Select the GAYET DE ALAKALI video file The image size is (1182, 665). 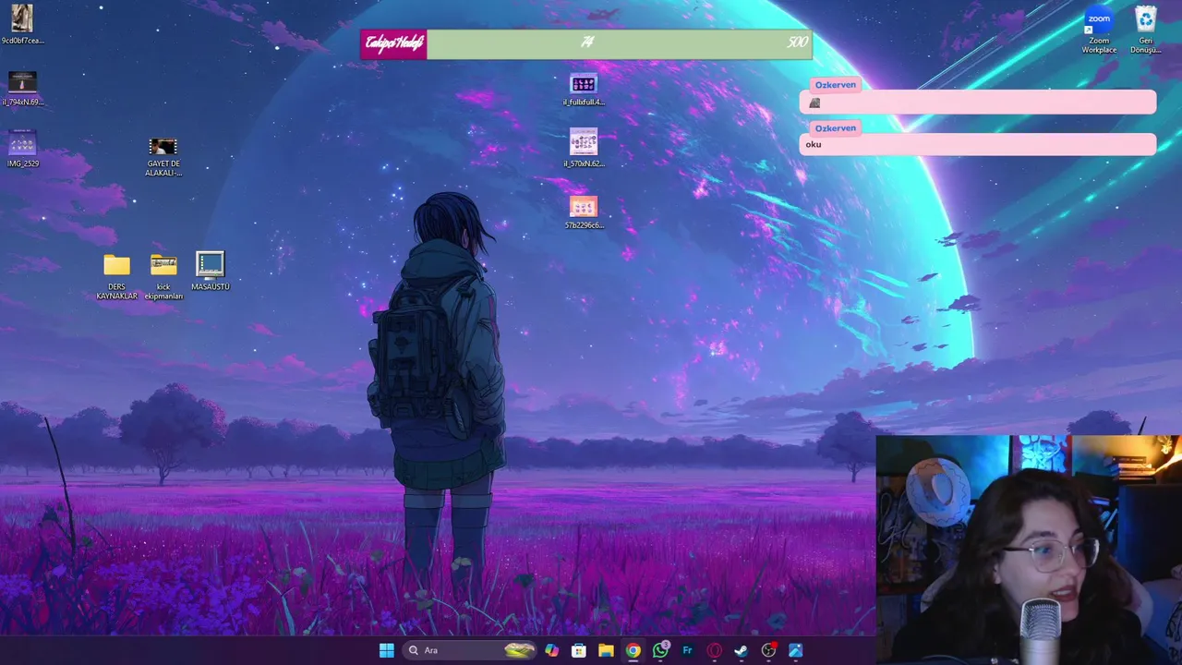pyautogui.click(x=163, y=155)
